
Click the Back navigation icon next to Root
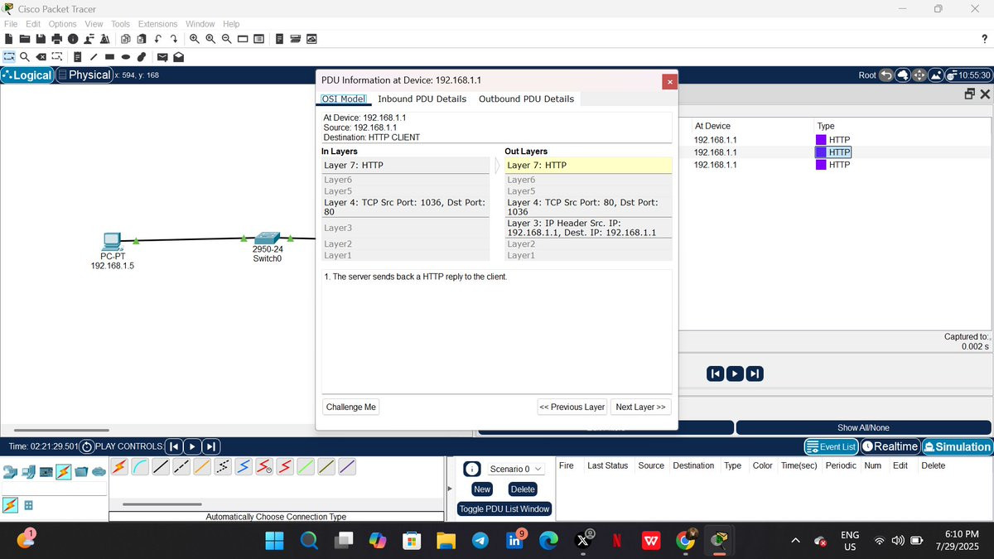coord(886,75)
